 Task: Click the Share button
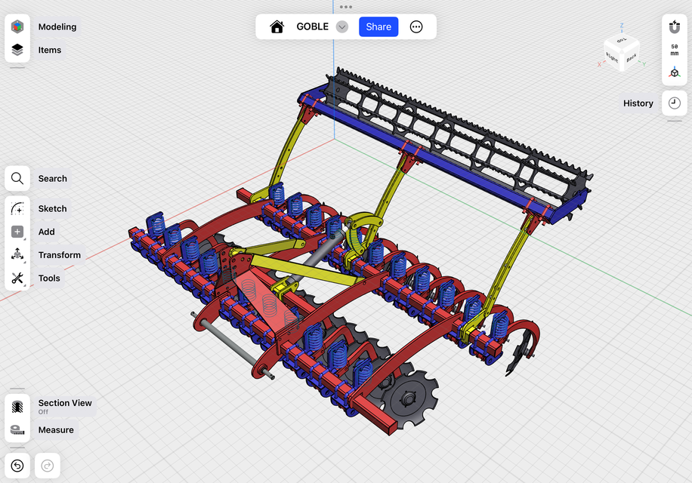pyautogui.click(x=378, y=26)
